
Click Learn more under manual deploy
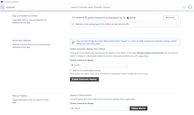[x=130, y=99]
